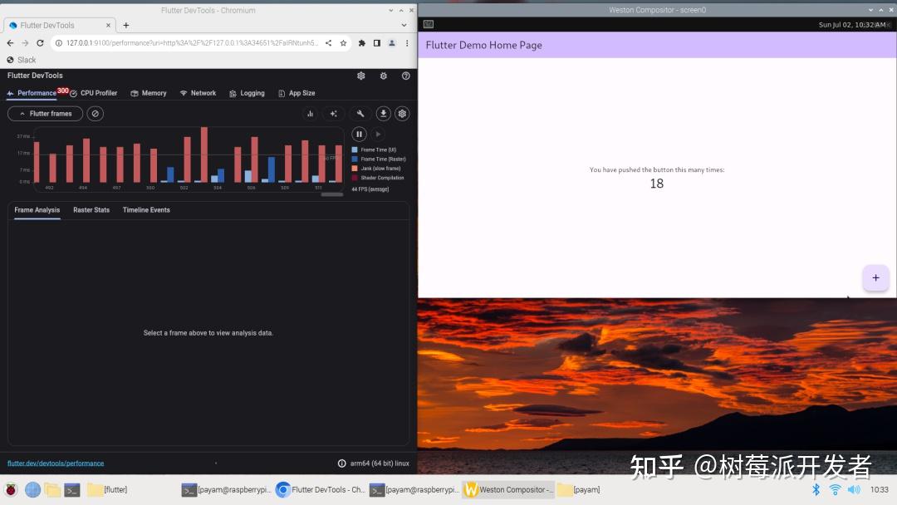The height and width of the screenshot is (505, 897).
Task: Follow the flutter.dev/devtools/performance link
Action: tap(56, 463)
